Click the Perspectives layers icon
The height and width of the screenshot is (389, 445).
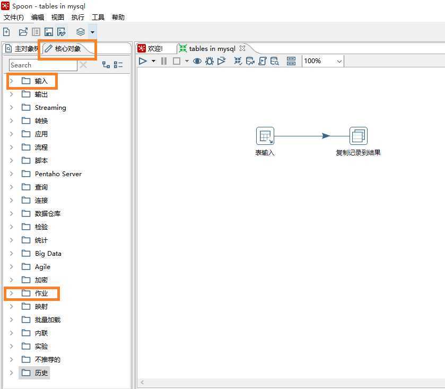point(81,32)
